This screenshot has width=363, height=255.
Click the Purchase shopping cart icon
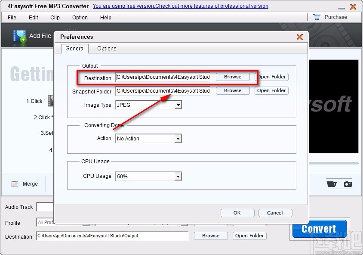click(x=317, y=17)
